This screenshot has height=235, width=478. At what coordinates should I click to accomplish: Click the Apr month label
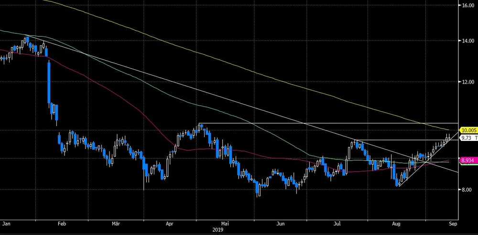tap(170, 224)
